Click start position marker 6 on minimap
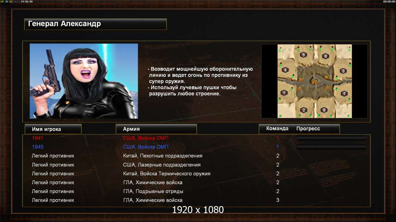 (325, 56)
